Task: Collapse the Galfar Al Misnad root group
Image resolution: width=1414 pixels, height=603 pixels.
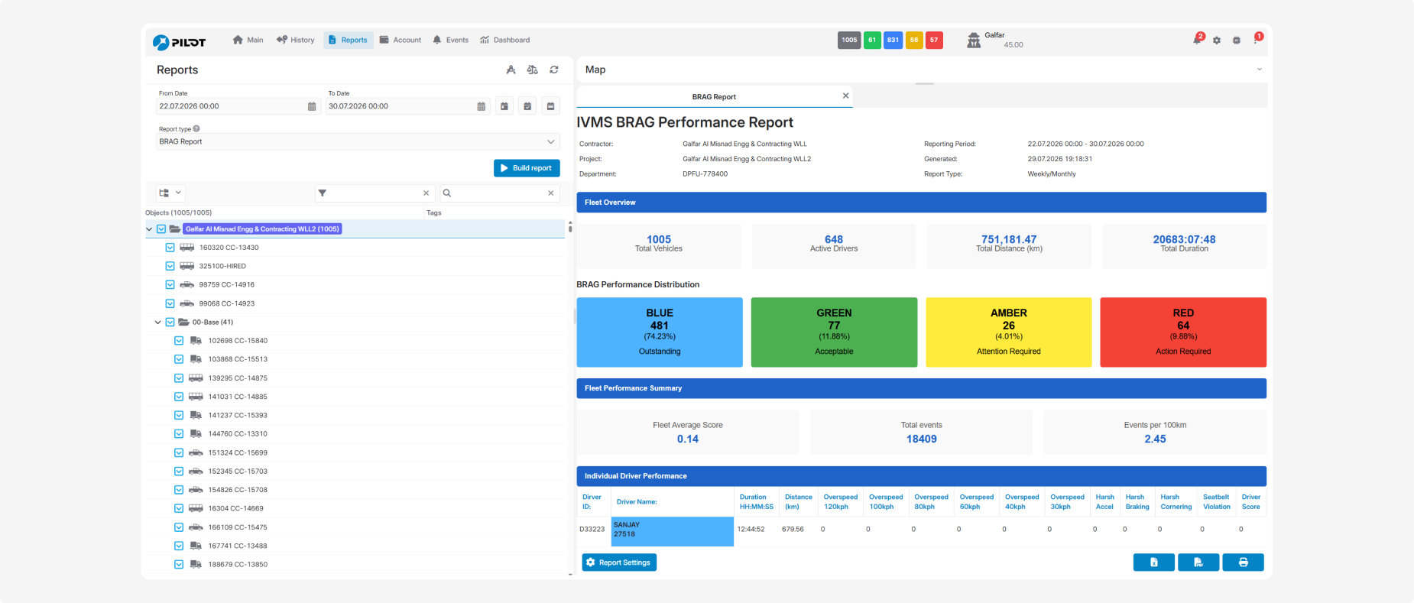Action: point(149,229)
